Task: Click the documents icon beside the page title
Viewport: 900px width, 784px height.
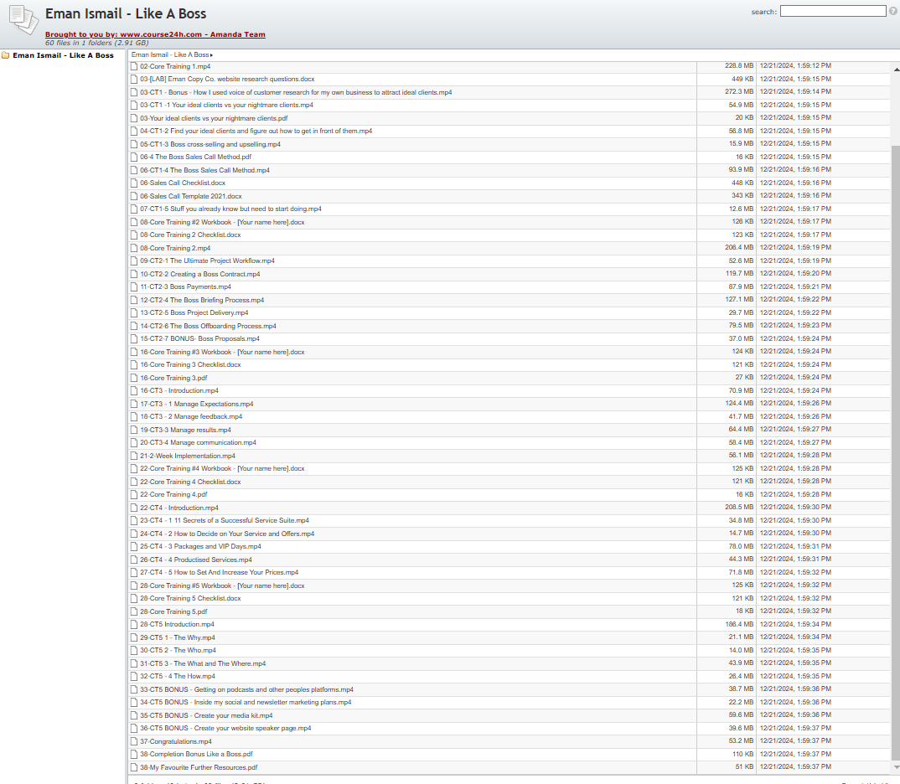Action: (23, 19)
